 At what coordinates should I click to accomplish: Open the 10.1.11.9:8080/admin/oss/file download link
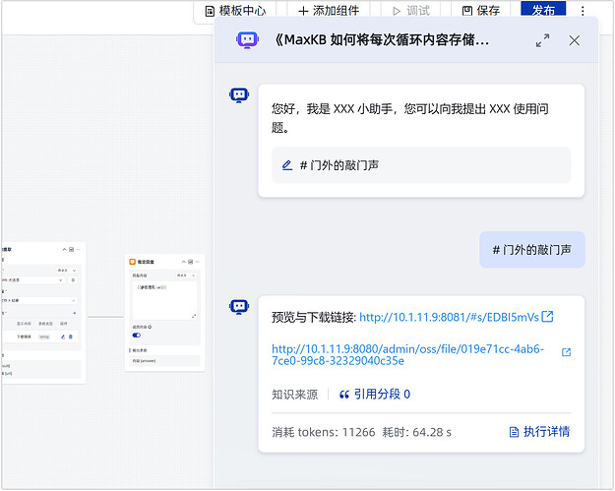(x=408, y=354)
